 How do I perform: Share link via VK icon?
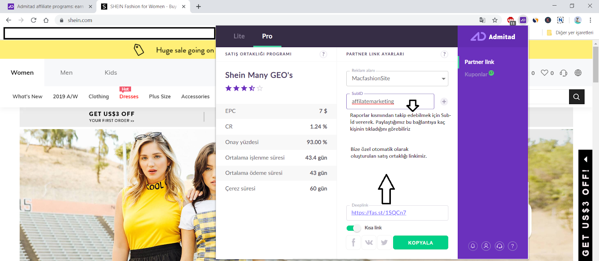tap(369, 242)
